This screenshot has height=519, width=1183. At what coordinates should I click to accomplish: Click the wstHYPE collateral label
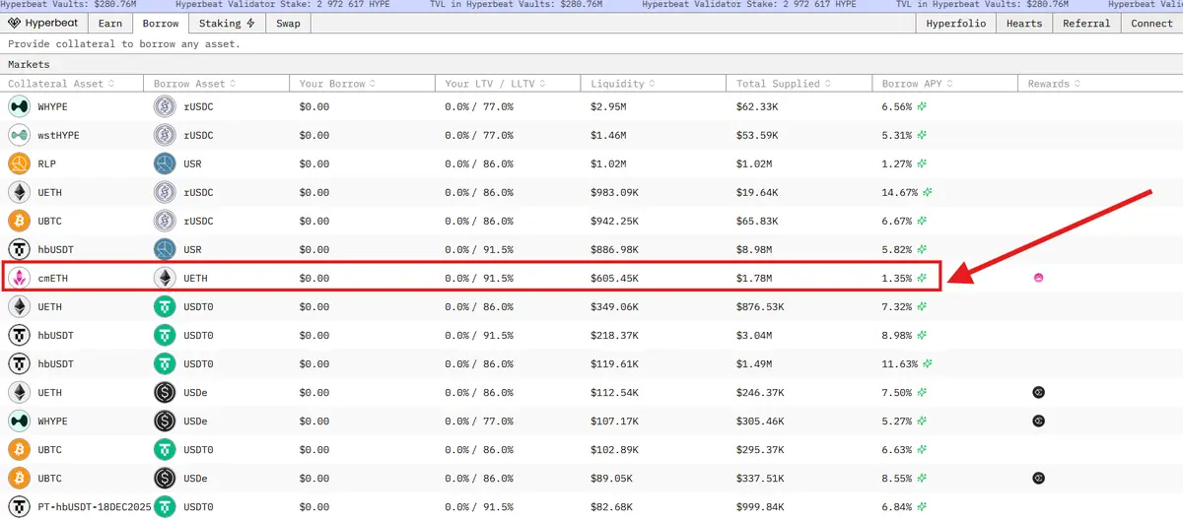pos(59,135)
